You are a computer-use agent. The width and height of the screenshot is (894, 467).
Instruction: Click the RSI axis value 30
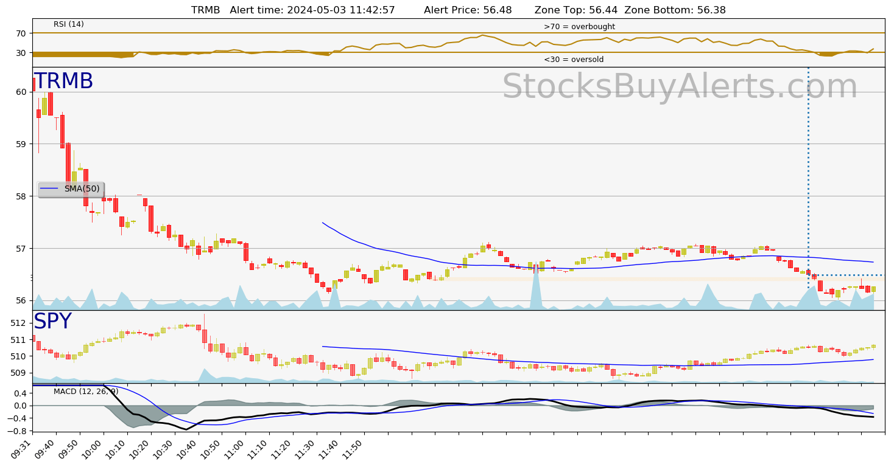point(21,53)
